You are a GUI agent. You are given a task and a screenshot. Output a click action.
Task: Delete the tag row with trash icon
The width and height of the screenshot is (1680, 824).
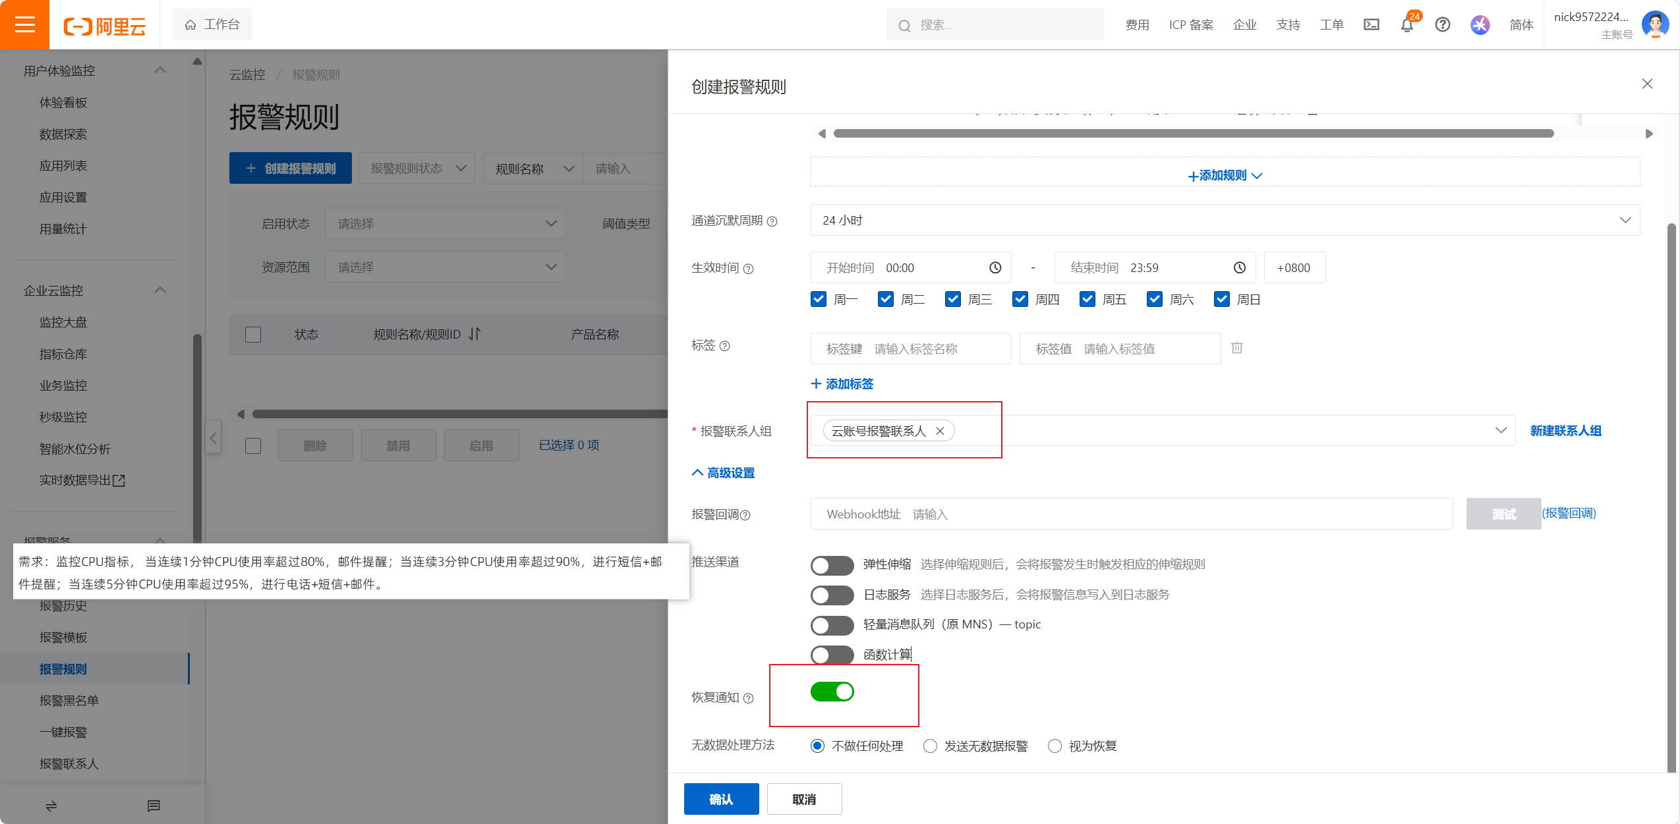1236,348
